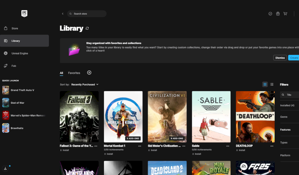This screenshot has width=299, height=175.
Task: Open the Recently Purchased sort dropdown
Action: 85,85
